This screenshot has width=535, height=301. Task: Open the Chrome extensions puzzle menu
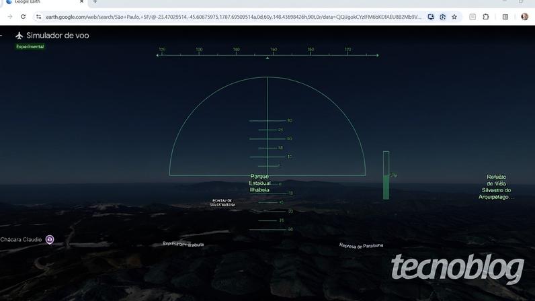[486, 17]
